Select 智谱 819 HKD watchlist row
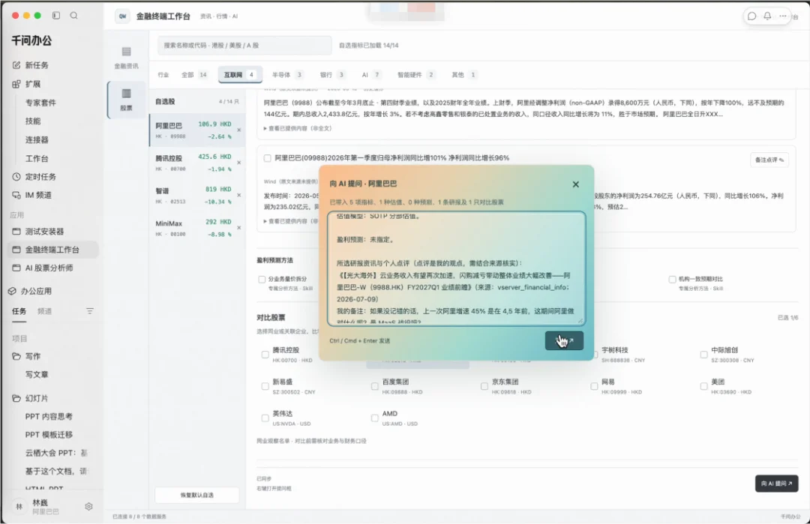 coord(196,195)
